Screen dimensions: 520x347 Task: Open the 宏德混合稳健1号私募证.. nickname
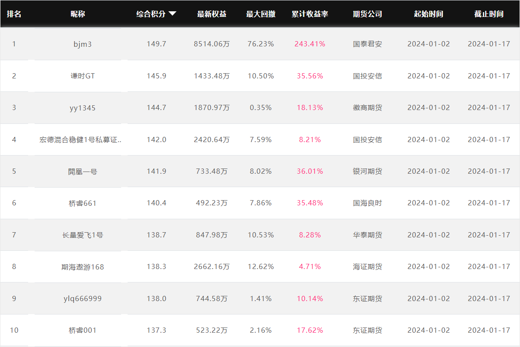tap(81, 139)
